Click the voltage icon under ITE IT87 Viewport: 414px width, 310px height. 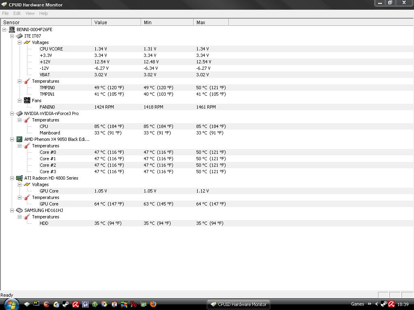(x=27, y=42)
